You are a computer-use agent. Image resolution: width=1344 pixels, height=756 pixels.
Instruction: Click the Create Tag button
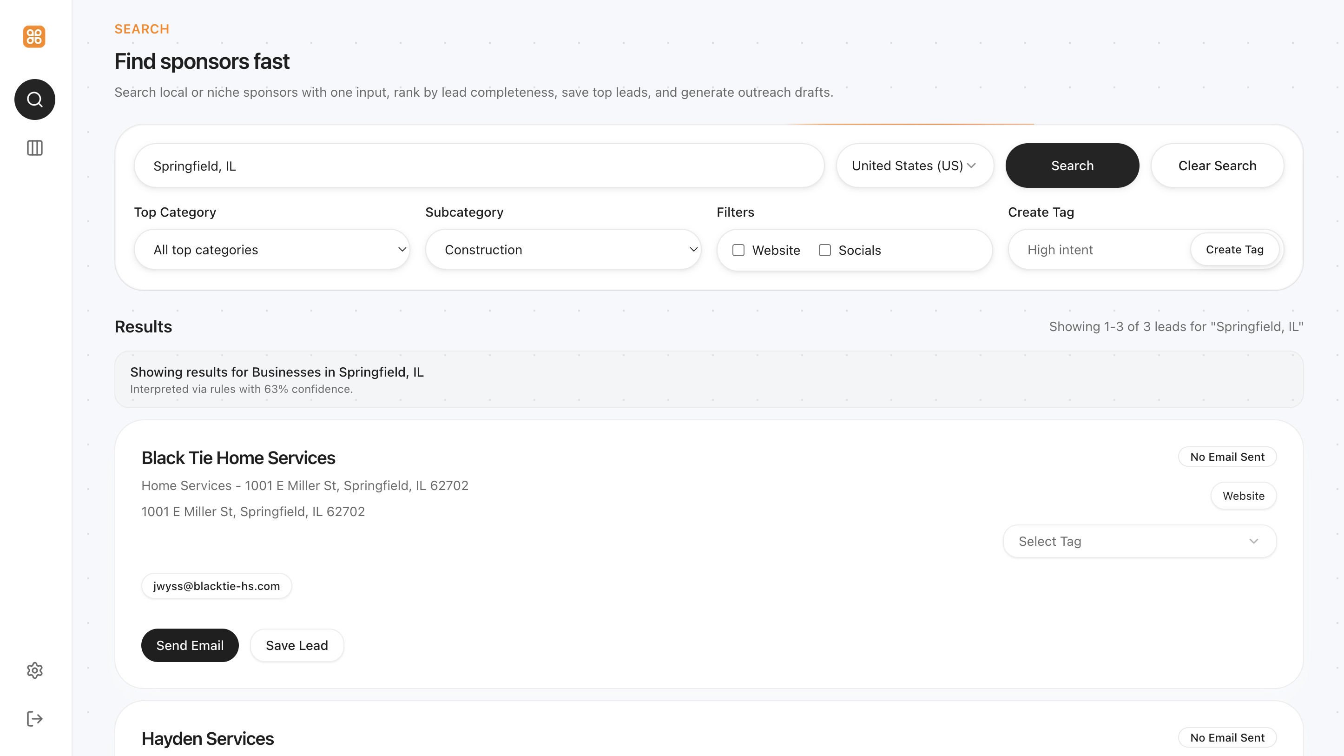1235,250
